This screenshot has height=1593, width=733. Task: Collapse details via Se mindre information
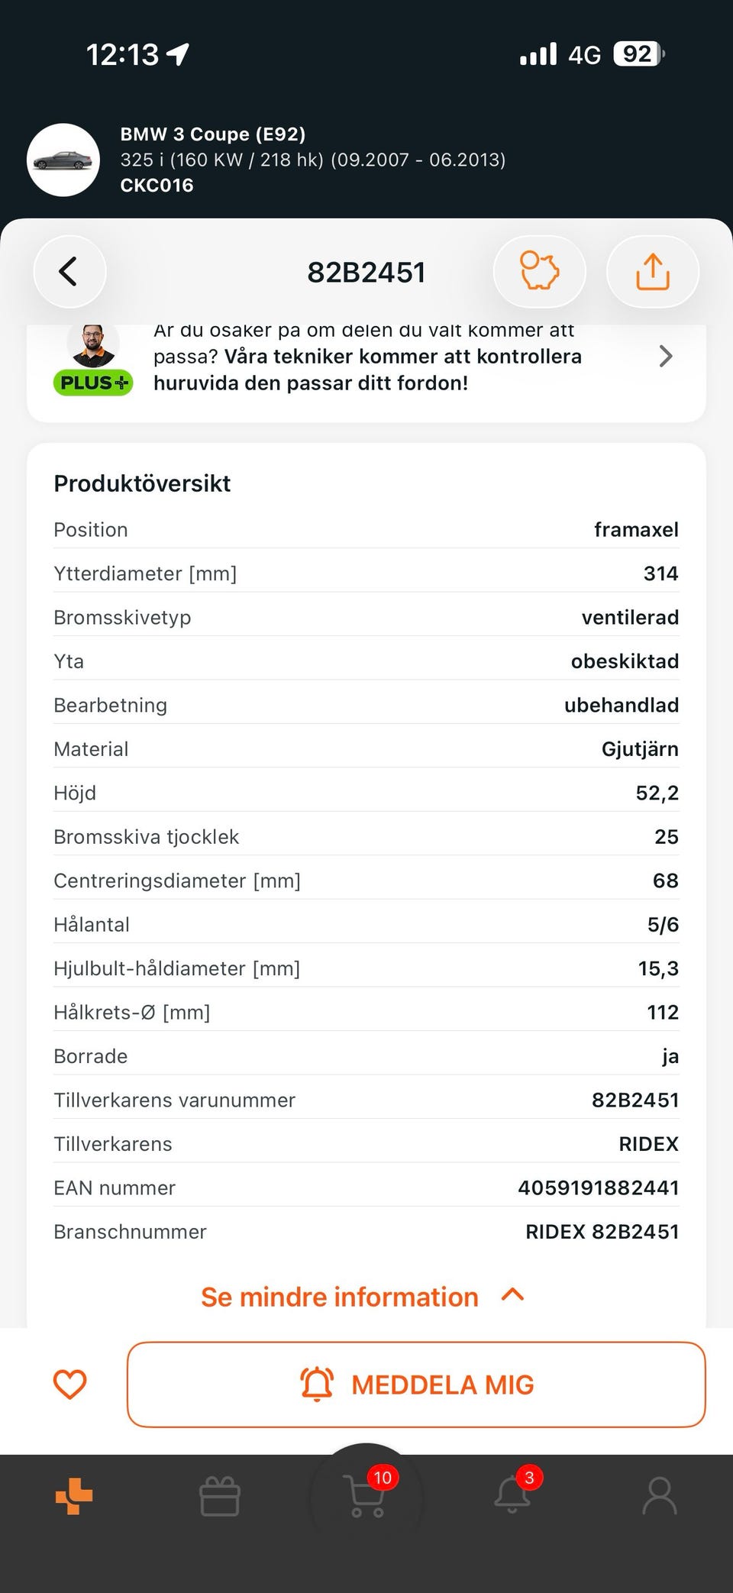340,1297
